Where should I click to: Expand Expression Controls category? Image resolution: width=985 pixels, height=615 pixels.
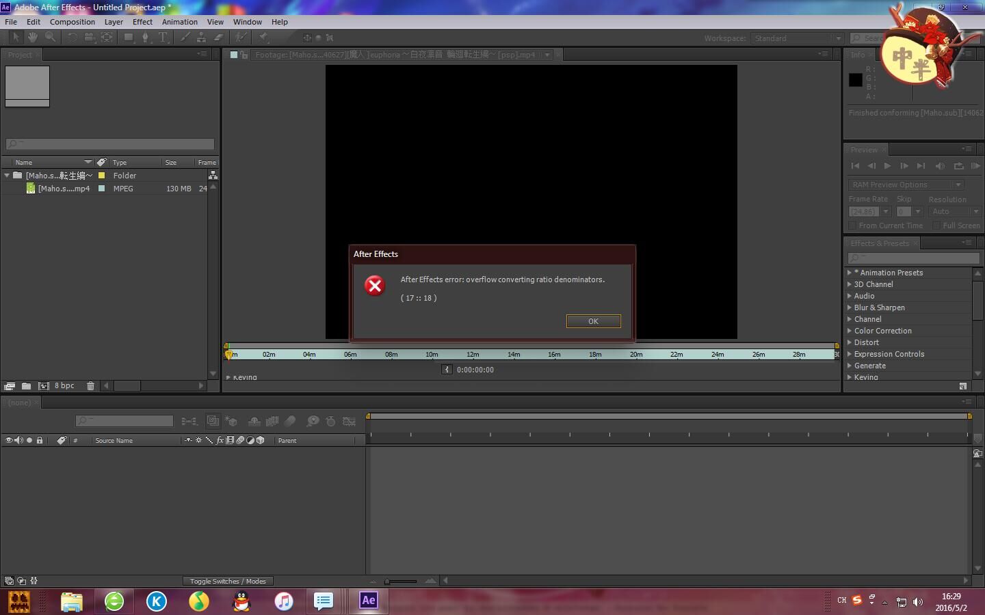(x=850, y=354)
